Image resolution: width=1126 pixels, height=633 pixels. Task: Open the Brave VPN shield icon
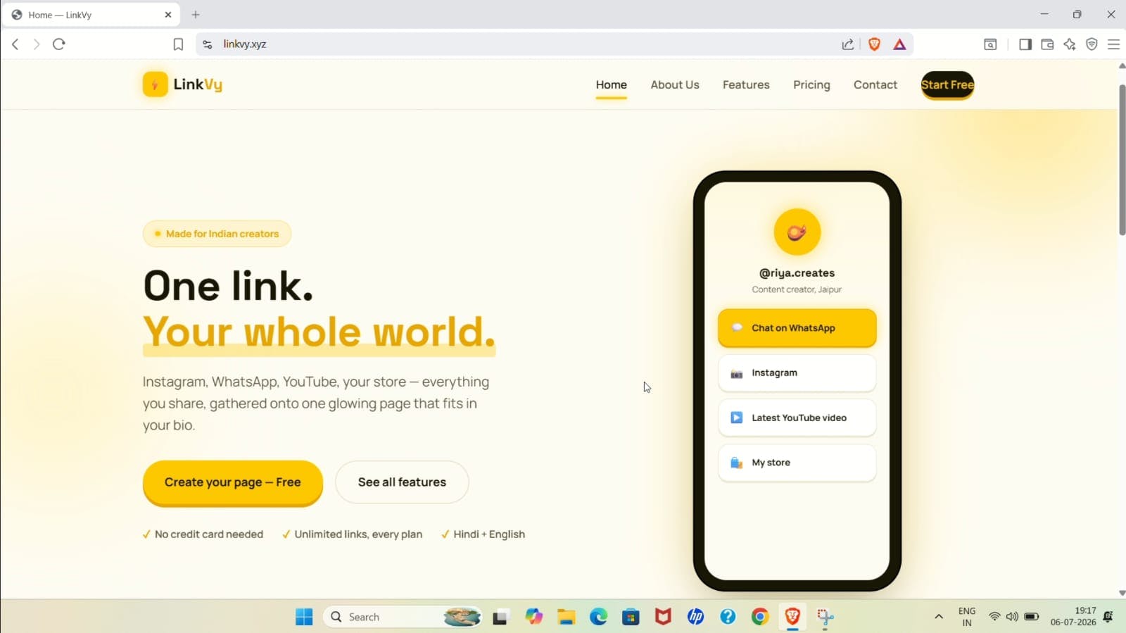coord(1092,44)
